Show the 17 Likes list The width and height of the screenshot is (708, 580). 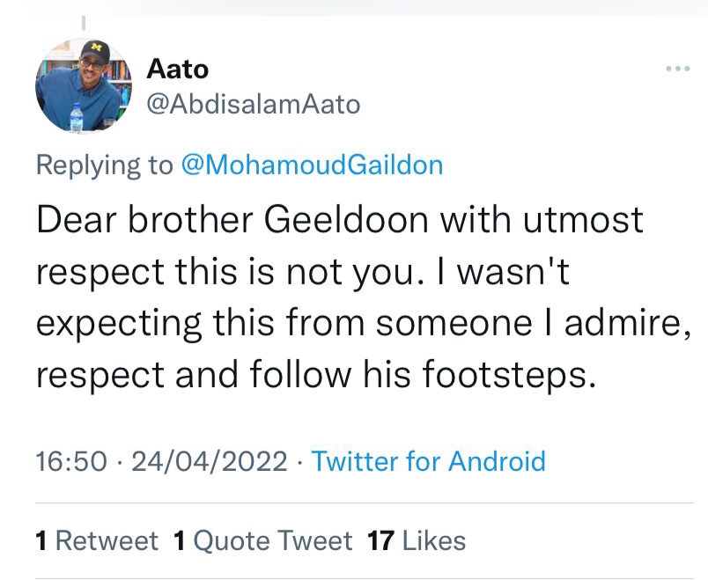tap(417, 540)
